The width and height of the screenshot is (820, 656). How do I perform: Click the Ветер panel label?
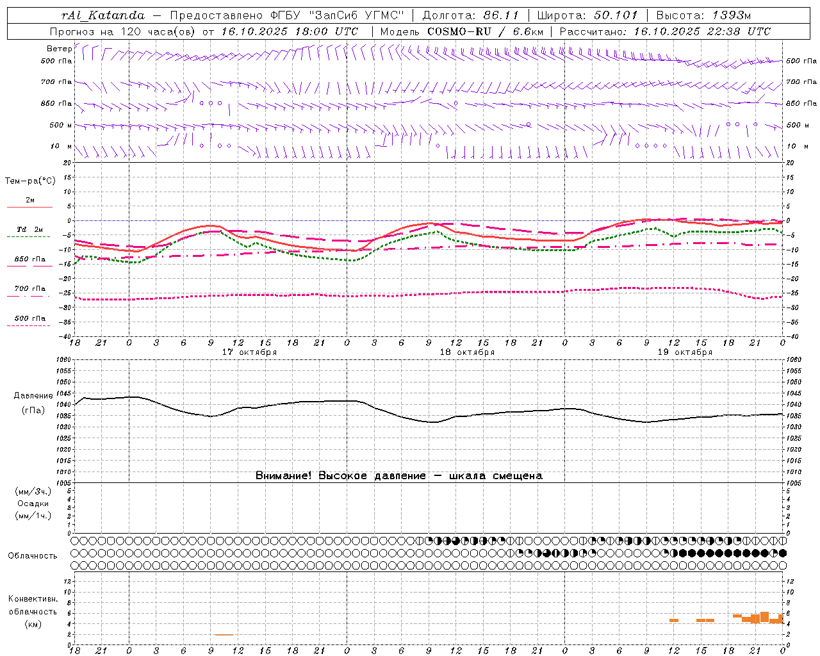click(x=59, y=49)
